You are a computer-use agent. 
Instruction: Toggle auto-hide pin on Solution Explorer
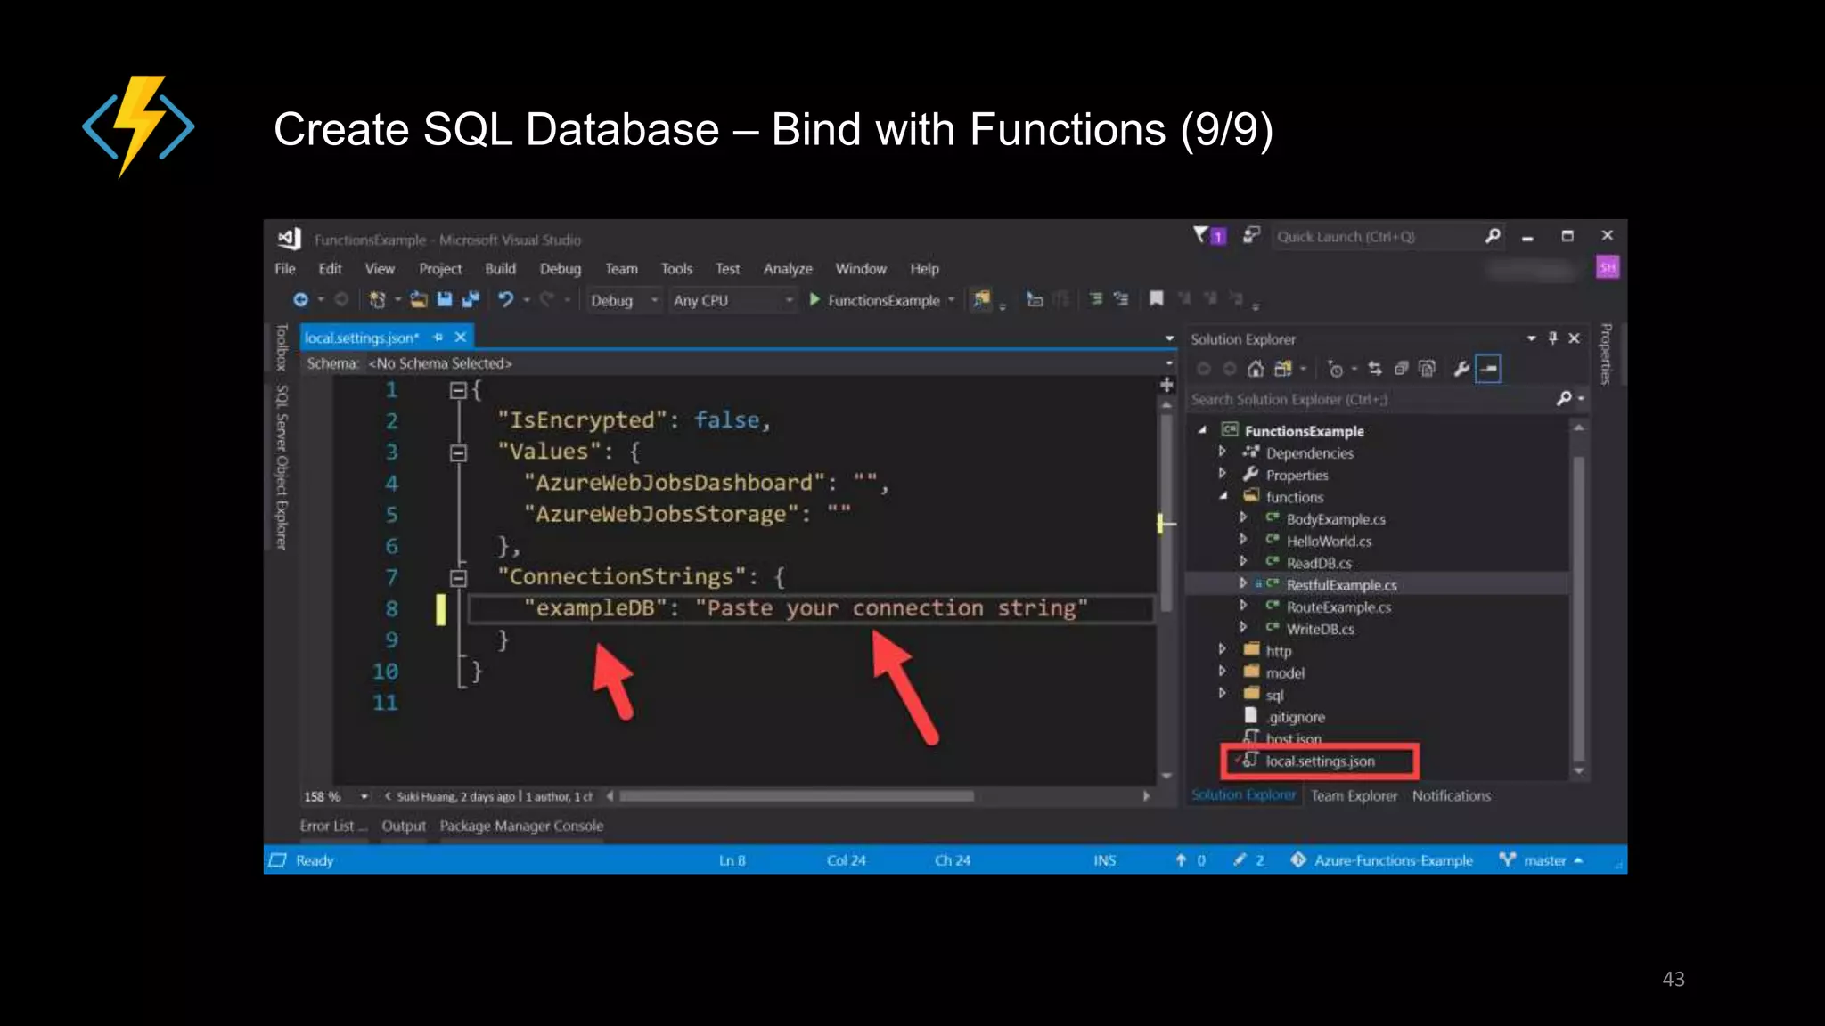(x=1552, y=338)
